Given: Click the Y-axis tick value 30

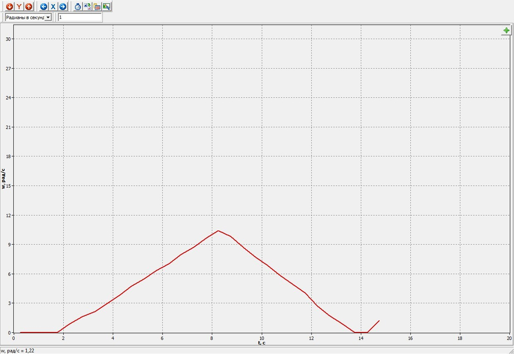Looking at the screenshot, I should click(x=8, y=39).
